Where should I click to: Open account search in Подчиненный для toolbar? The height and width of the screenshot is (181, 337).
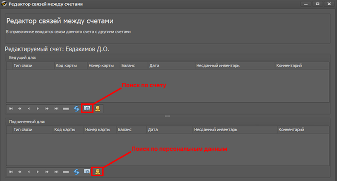coord(87,171)
